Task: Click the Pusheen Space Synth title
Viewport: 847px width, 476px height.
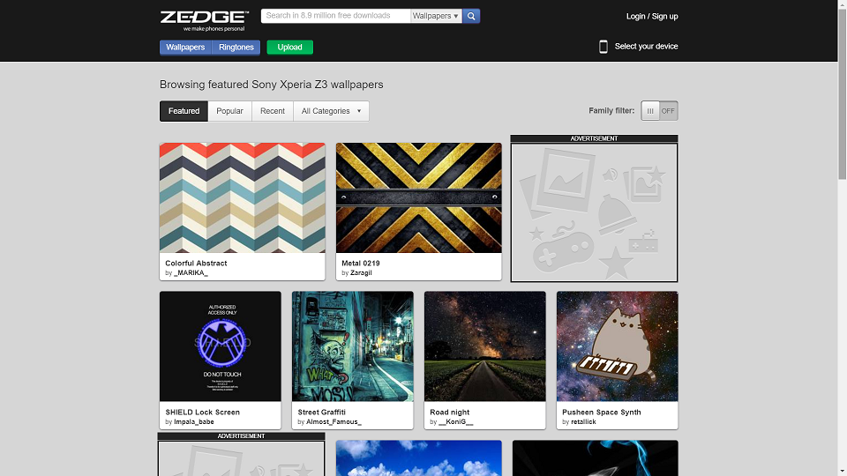Action: pos(602,413)
